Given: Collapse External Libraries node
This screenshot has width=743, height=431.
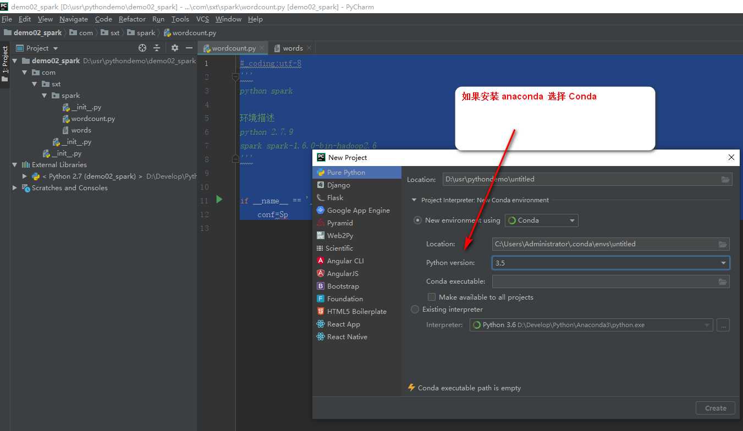Looking at the screenshot, I should [15, 165].
